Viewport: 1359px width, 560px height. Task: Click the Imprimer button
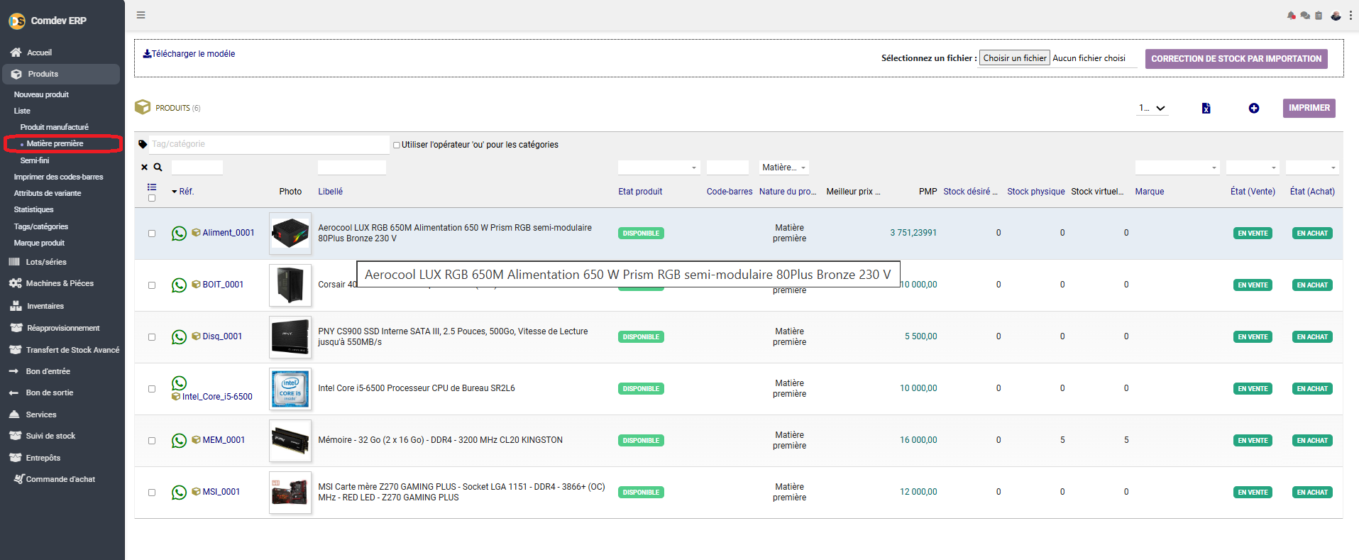click(1309, 108)
